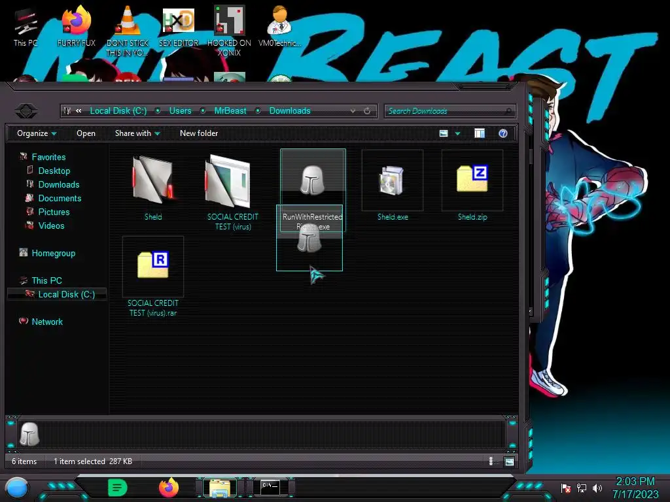Viewport: 670px width, 502px height.
Task: Open Network in navigation pane
Action: pos(47,322)
